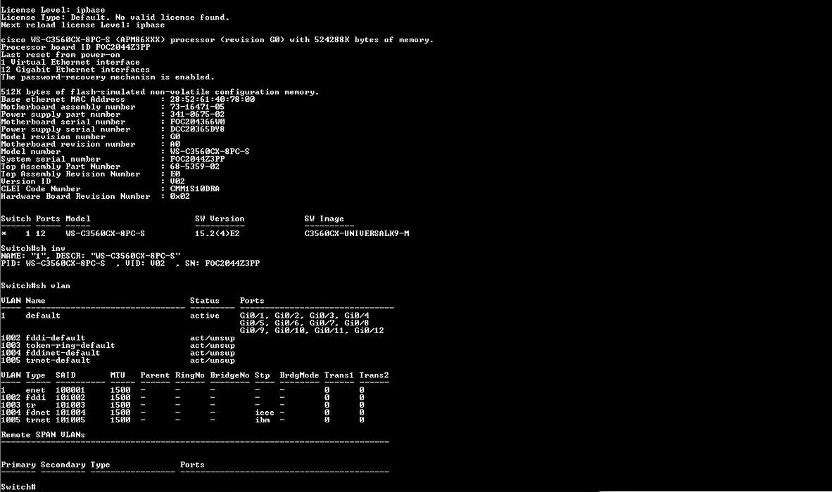The height and width of the screenshot is (492, 832).
Task: Click the 'Trans2' column header
Action: [374, 375]
